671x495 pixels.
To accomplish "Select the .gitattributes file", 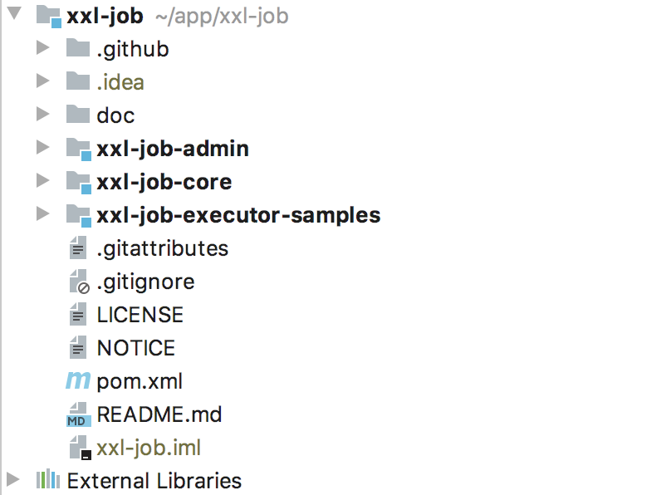I will (162, 249).
